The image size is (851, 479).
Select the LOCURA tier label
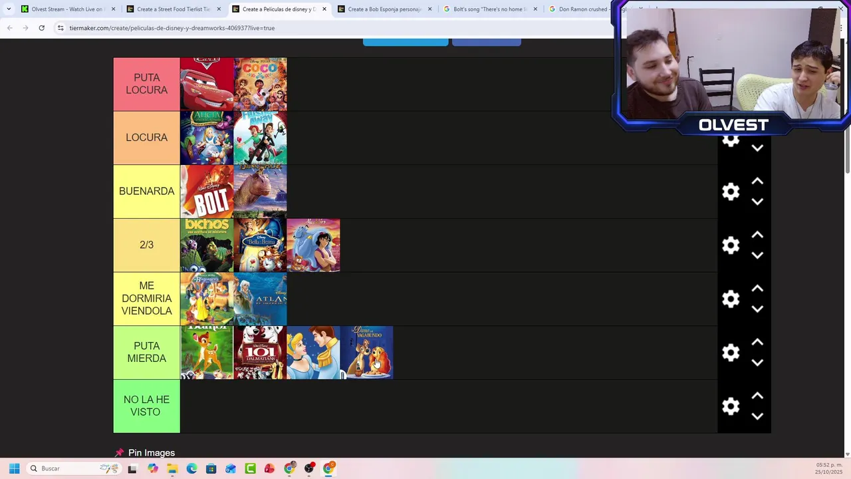[x=146, y=138]
